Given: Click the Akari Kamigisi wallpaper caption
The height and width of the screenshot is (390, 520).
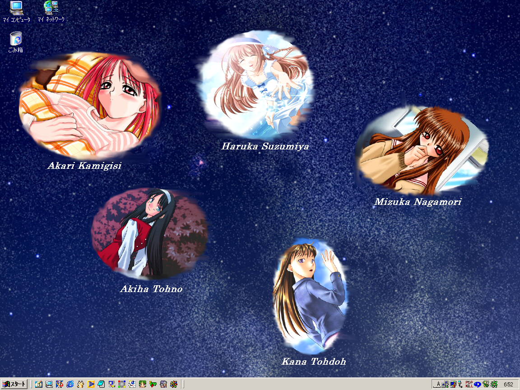Looking at the screenshot, I should pyautogui.click(x=84, y=166).
